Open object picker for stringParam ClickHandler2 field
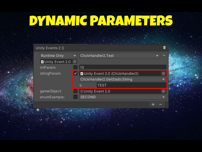This screenshot has height=152, width=202. [x=163, y=73]
